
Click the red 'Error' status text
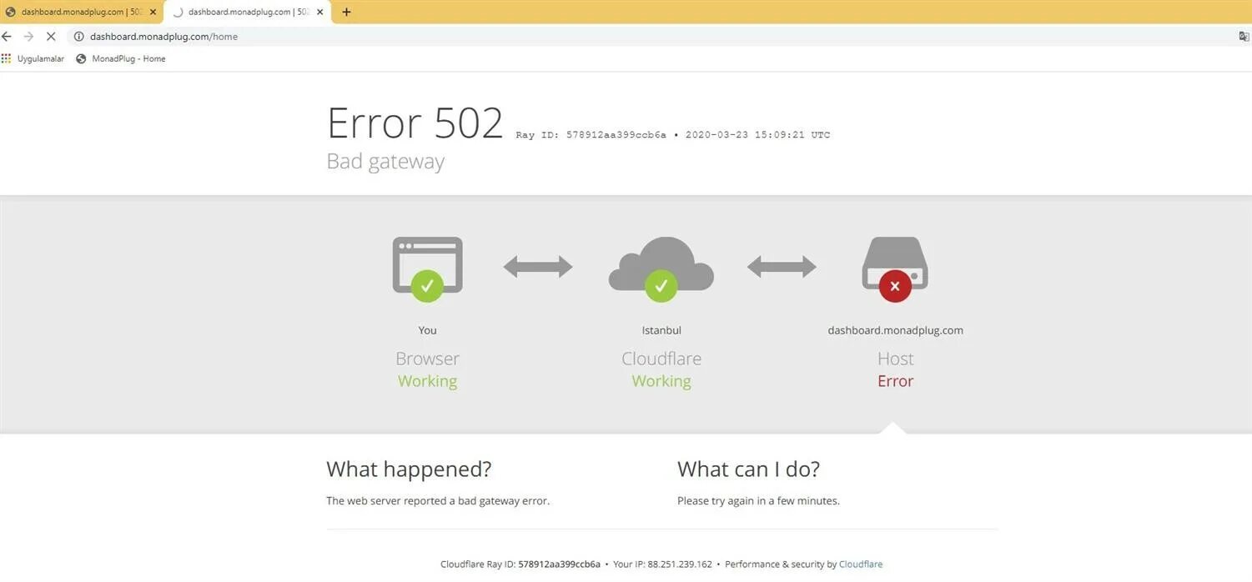[895, 381]
